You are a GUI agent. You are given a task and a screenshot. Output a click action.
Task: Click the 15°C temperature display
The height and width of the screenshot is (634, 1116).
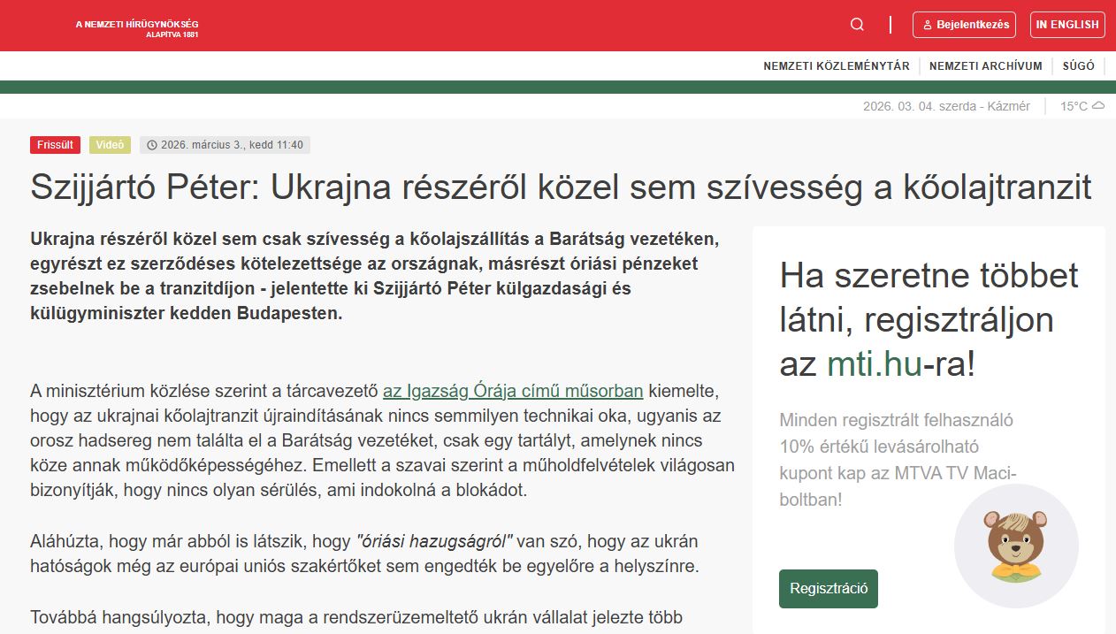[1074, 104]
